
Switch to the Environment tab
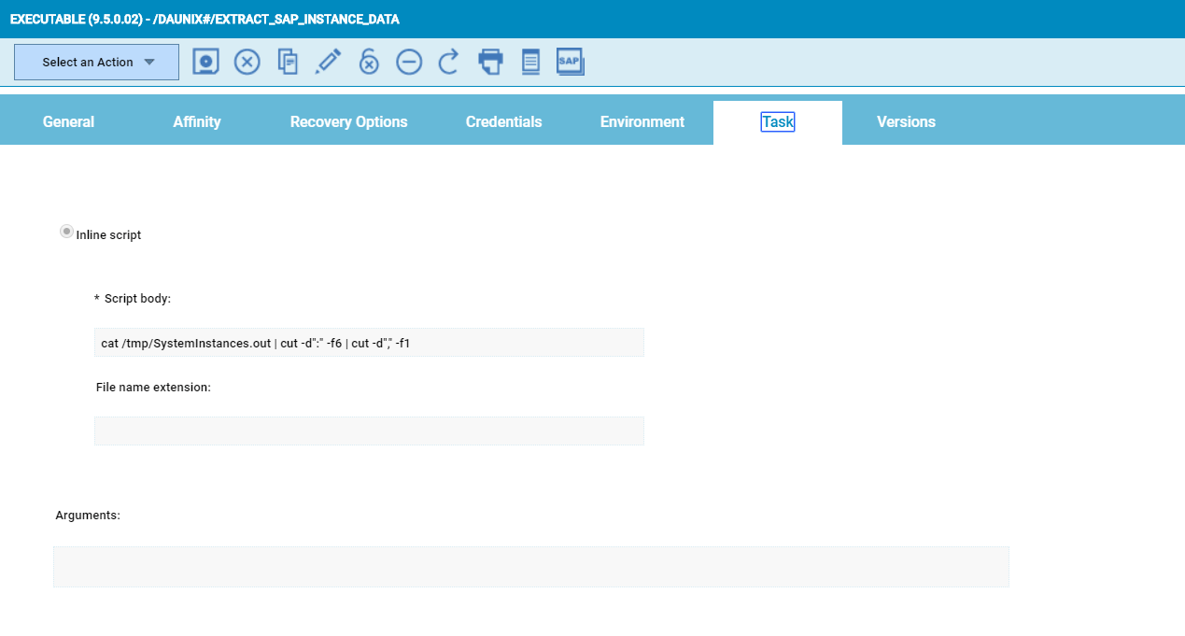tap(642, 122)
